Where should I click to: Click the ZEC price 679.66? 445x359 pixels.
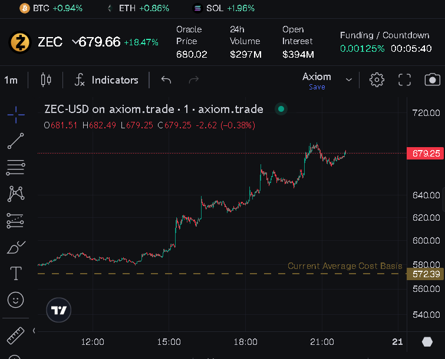pyautogui.click(x=100, y=42)
